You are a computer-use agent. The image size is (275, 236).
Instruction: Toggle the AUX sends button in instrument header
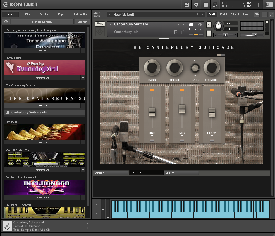(x=267, y=30)
